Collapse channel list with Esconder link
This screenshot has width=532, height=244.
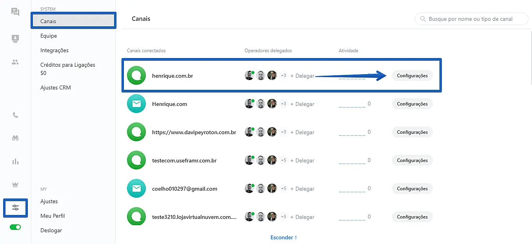click(x=283, y=237)
